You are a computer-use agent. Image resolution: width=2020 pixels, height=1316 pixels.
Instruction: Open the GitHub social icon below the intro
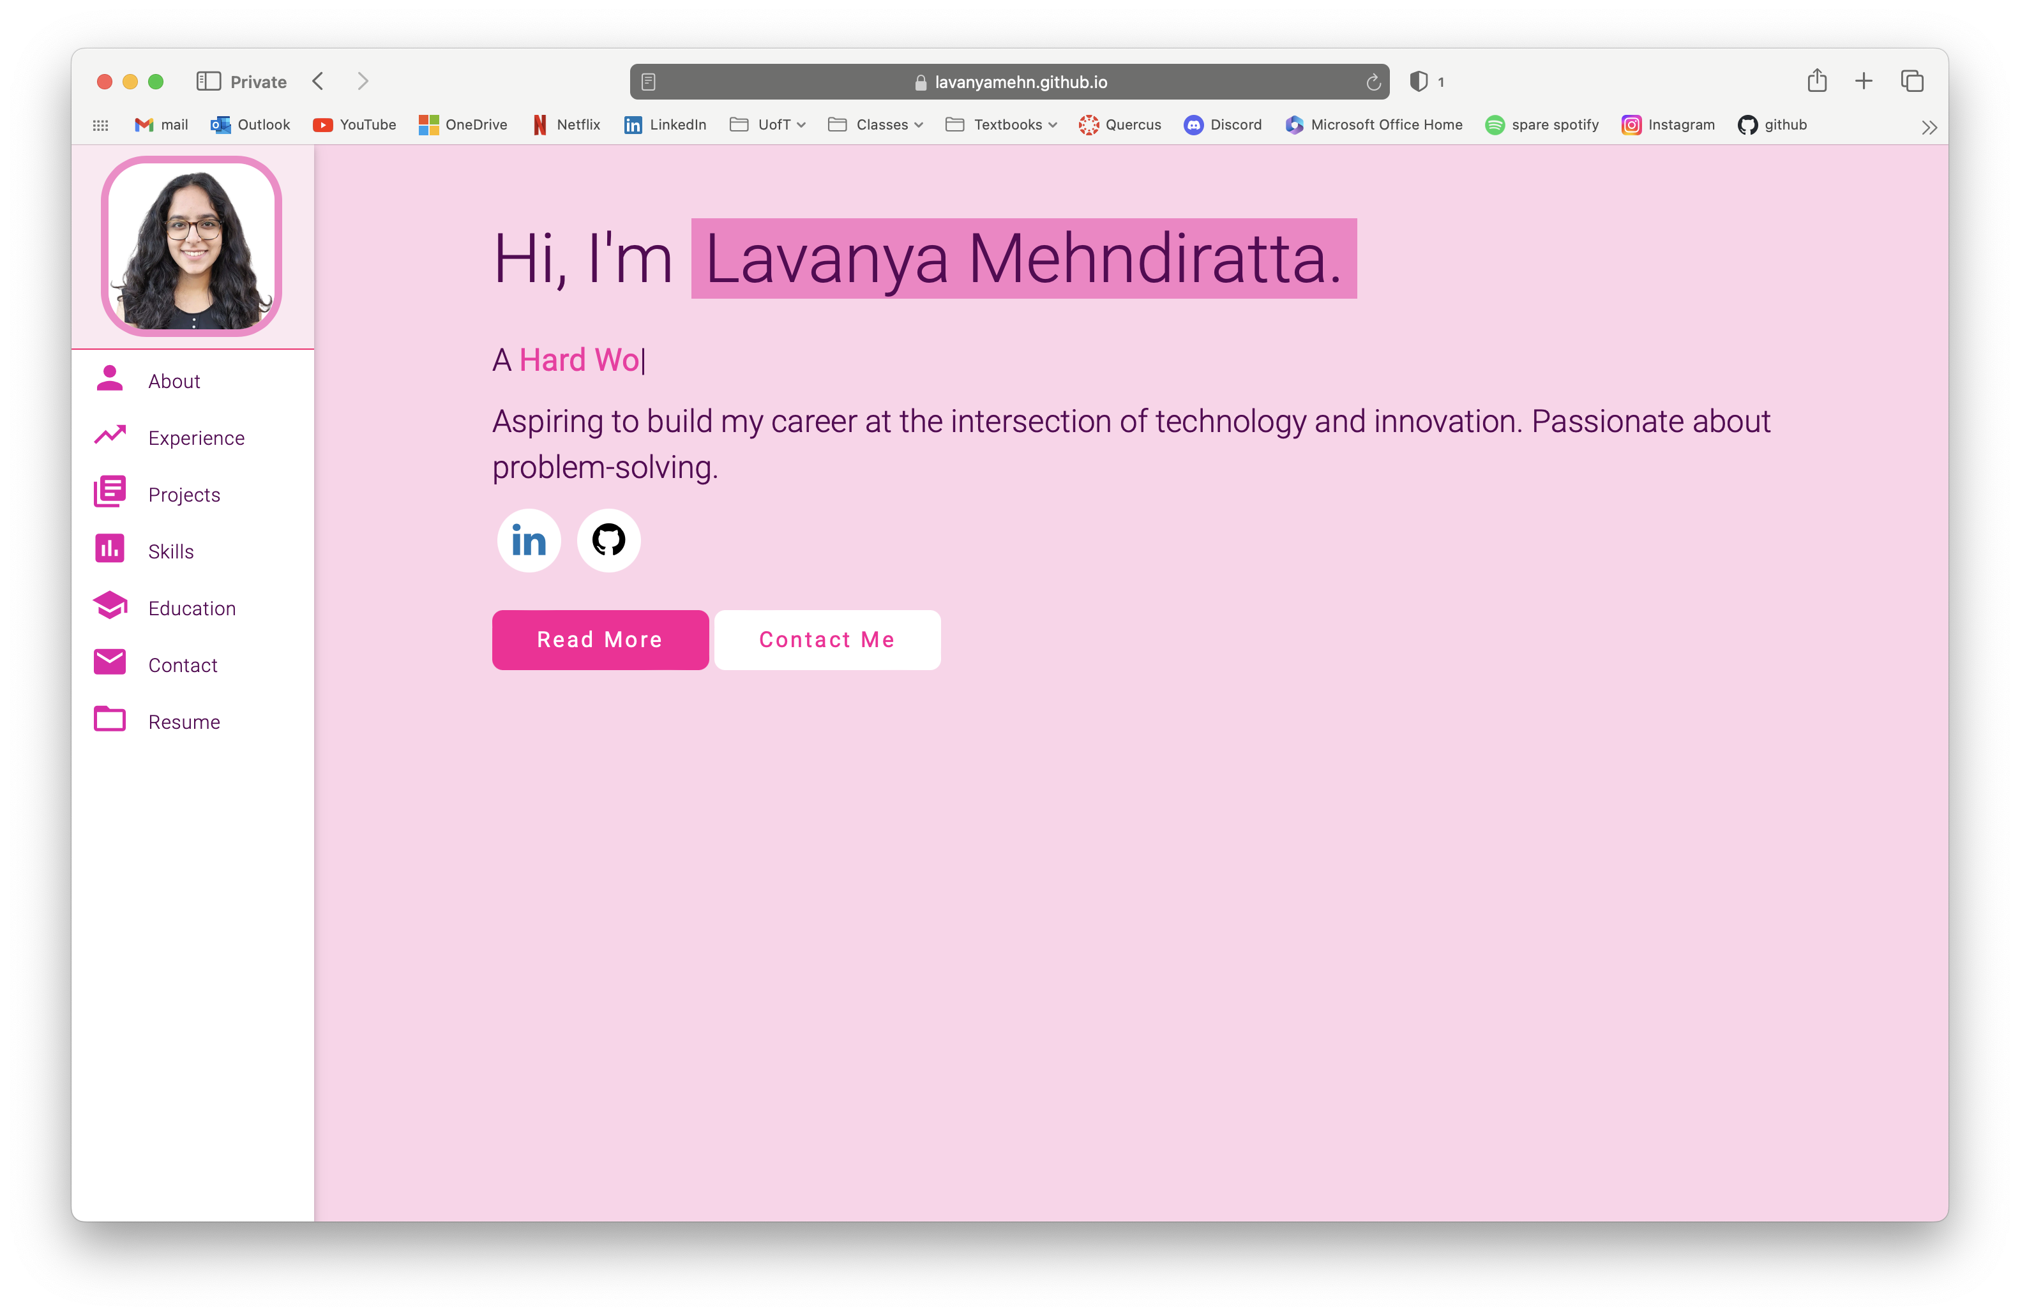coord(608,541)
